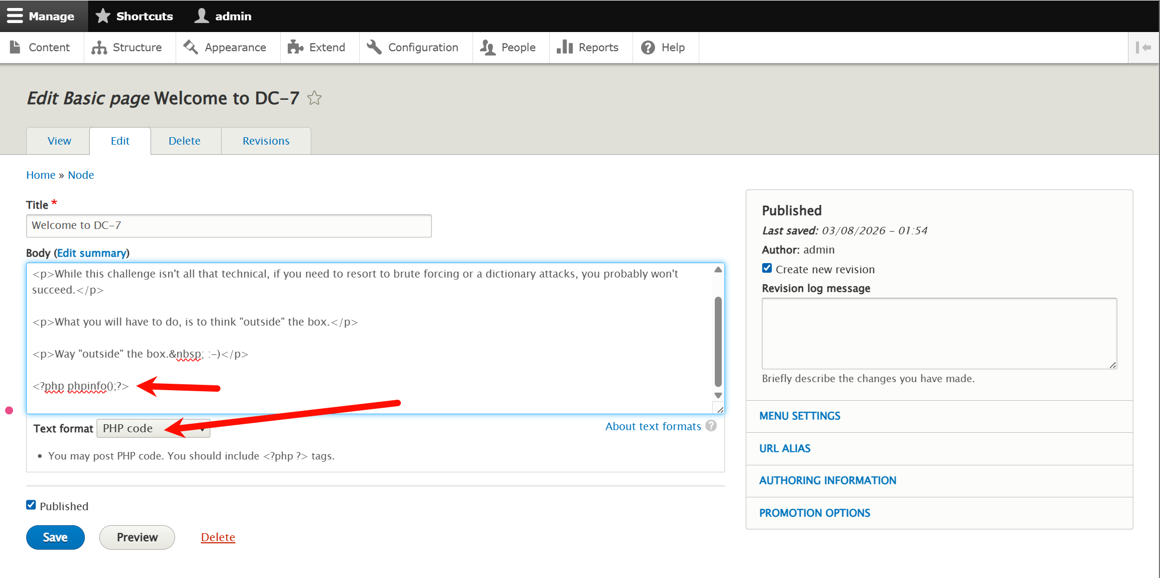1160x578 pixels.
Task: Click the blue Save button
Action: point(56,537)
